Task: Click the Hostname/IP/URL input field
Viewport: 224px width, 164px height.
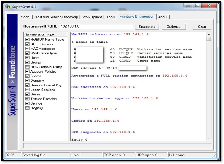Action: point(96,26)
